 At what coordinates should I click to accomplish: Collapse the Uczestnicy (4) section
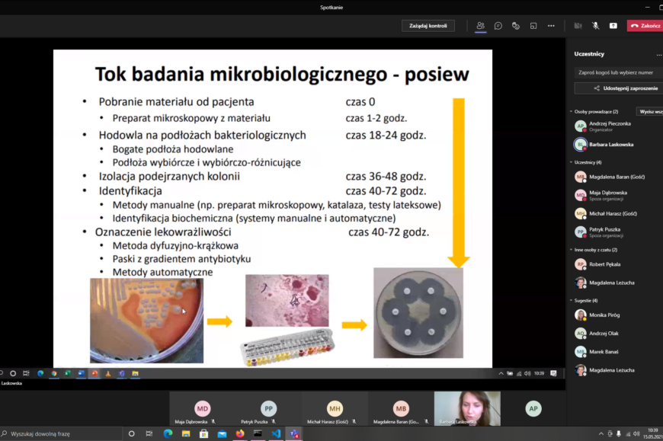[x=571, y=162]
